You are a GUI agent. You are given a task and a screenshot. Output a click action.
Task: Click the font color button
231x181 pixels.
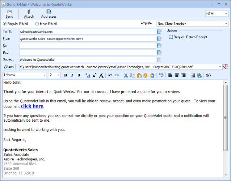point(88,75)
